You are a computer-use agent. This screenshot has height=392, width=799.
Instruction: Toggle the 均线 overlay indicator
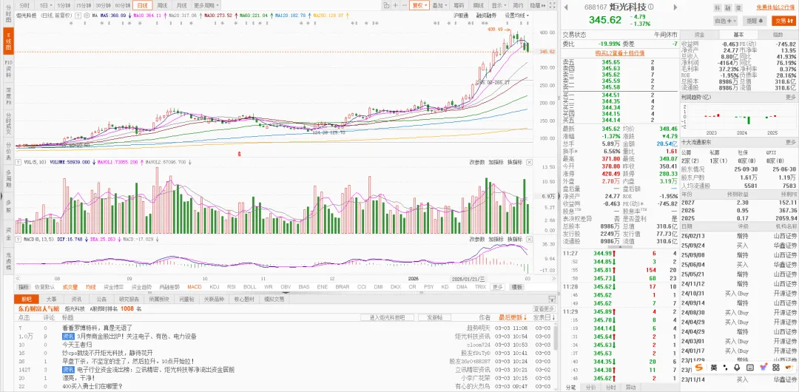coord(91,287)
